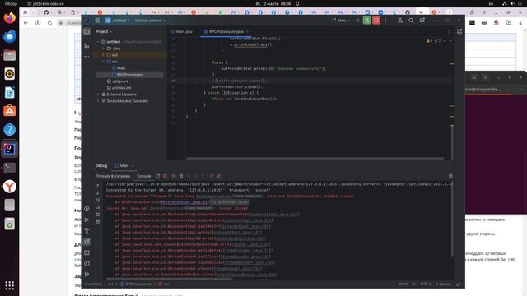Expand the Project view dropdown
The image size is (527, 296).
[x=104, y=31]
